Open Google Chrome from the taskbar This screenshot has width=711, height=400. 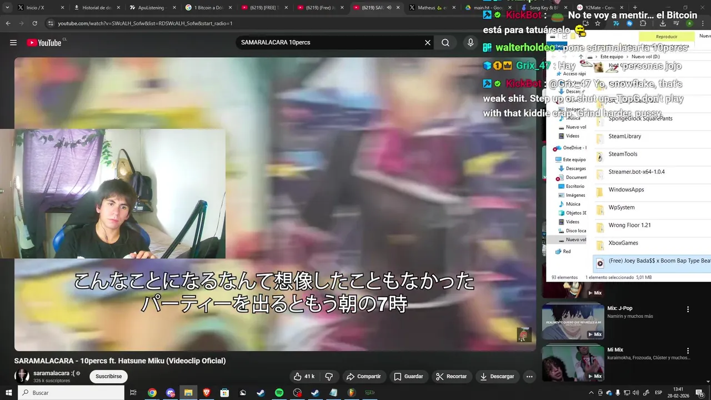[x=152, y=393]
